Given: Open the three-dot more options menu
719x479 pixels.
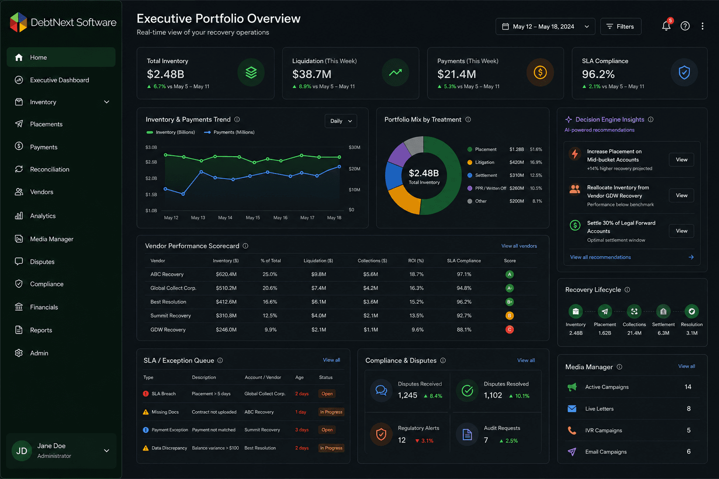Looking at the screenshot, I should click(x=703, y=26).
